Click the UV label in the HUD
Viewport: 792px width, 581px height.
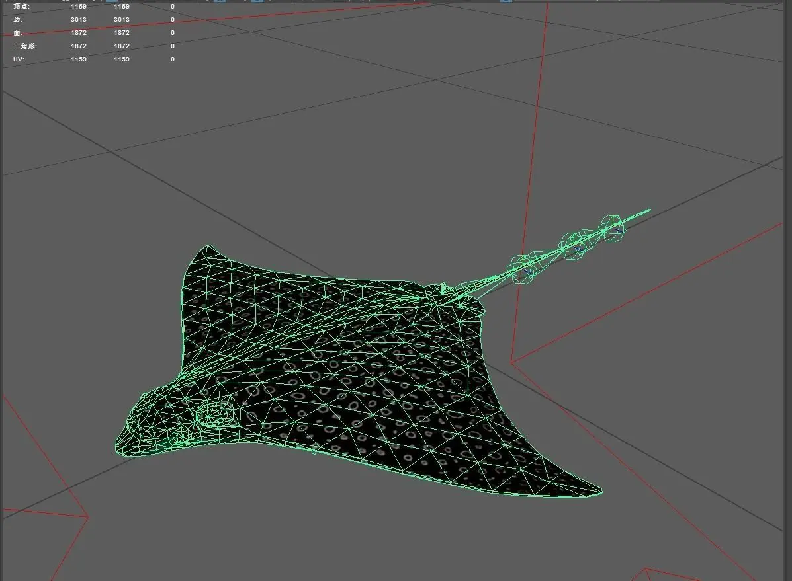click(19, 59)
